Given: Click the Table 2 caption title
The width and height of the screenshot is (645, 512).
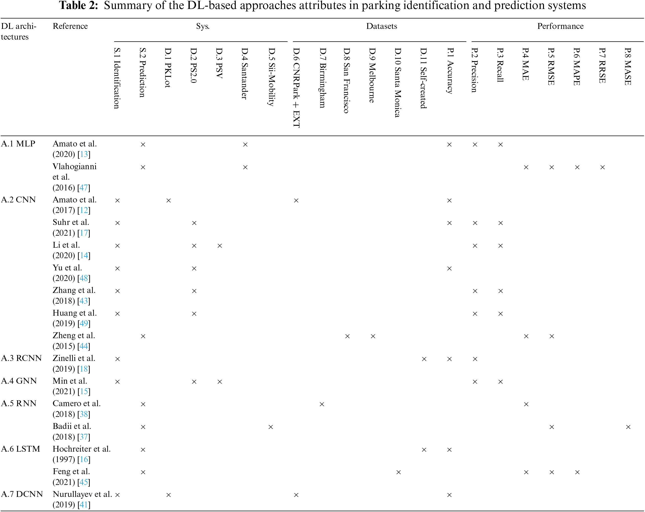Looking at the screenshot, I should [x=322, y=5].
